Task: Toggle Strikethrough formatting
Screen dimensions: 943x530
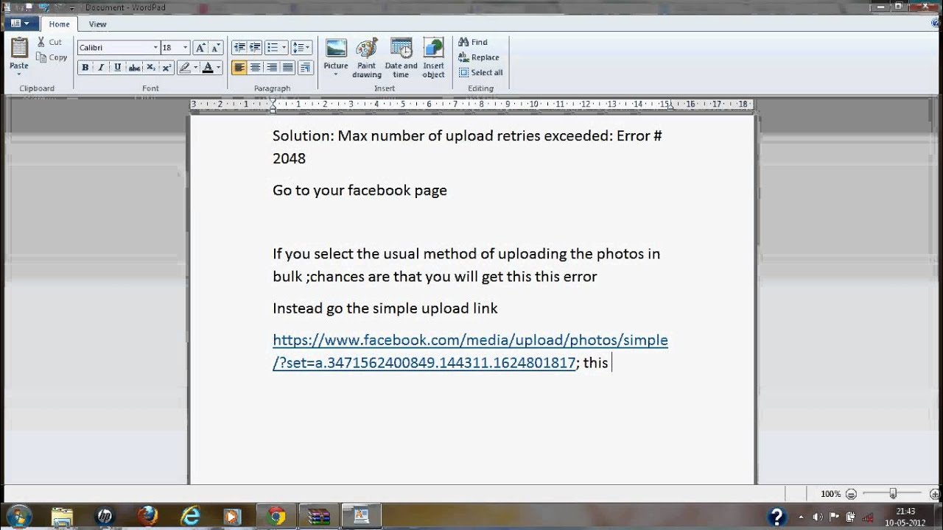Action: click(134, 68)
